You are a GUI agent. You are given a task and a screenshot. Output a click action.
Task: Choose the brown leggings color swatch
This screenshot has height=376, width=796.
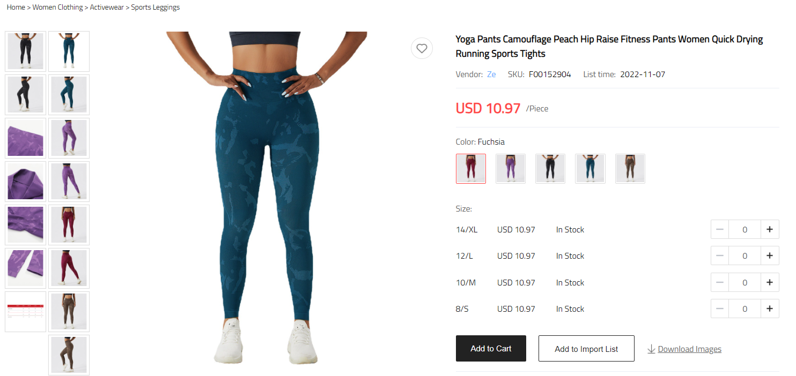[630, 169]
